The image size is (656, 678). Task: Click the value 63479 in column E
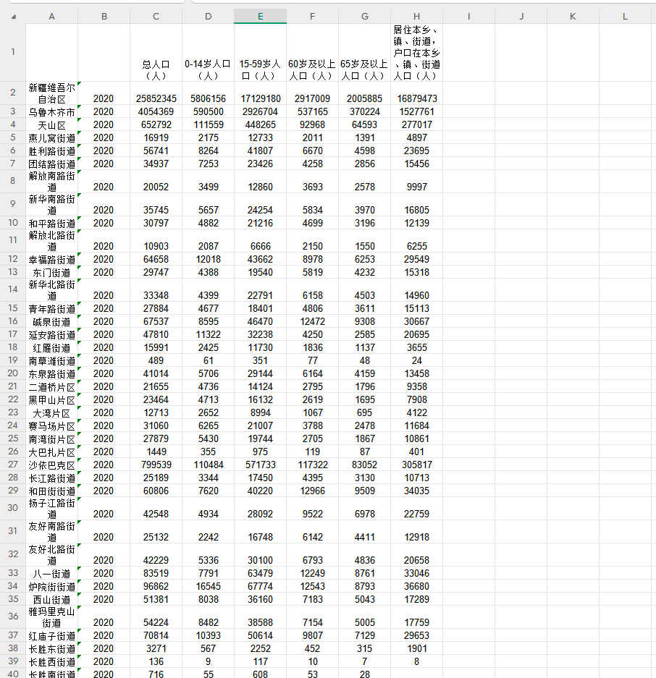(x=261, y=573)
